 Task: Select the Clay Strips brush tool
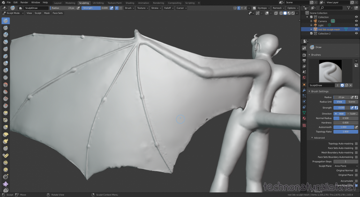[6, 42]
